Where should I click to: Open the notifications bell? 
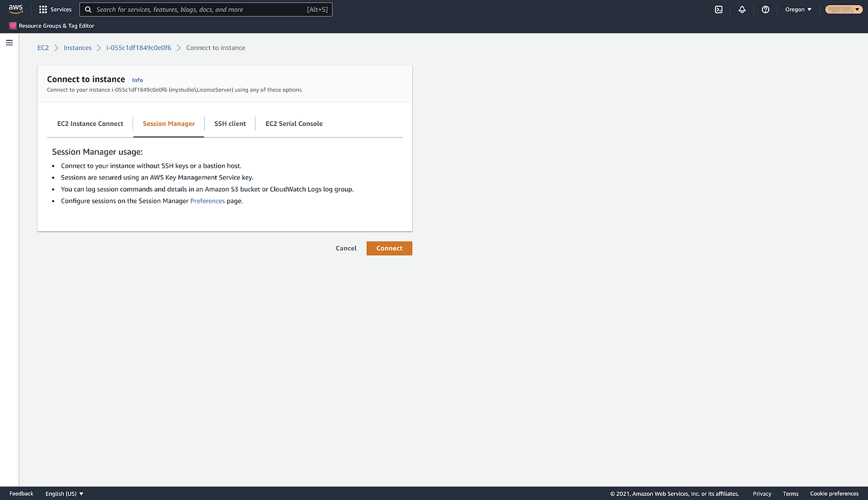coord(742,9)
